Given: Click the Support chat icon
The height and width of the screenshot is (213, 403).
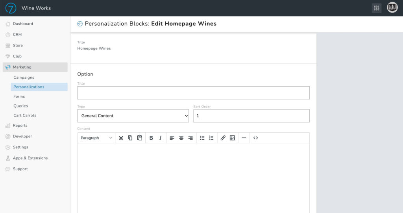Looking at the screenshot, I should click(8, 169).
